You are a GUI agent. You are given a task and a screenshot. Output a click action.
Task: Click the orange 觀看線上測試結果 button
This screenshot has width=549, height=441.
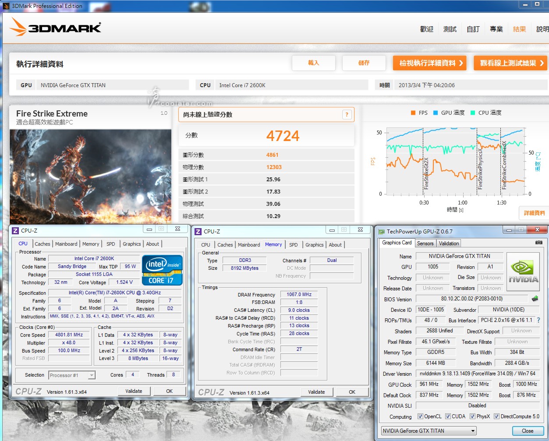pyautogui.click(x=510, y=63)
